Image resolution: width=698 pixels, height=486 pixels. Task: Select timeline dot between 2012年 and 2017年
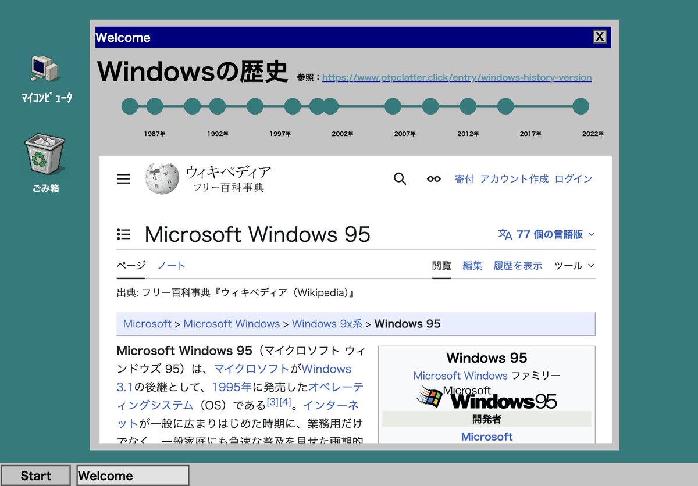505,106
